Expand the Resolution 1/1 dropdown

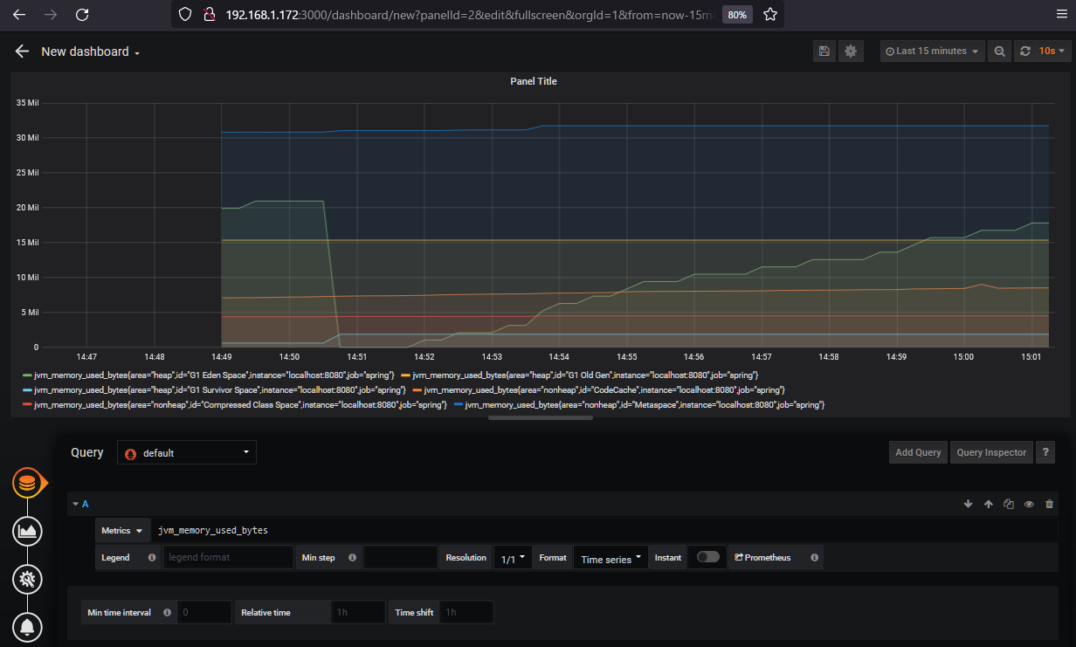(x=513, y=558)
